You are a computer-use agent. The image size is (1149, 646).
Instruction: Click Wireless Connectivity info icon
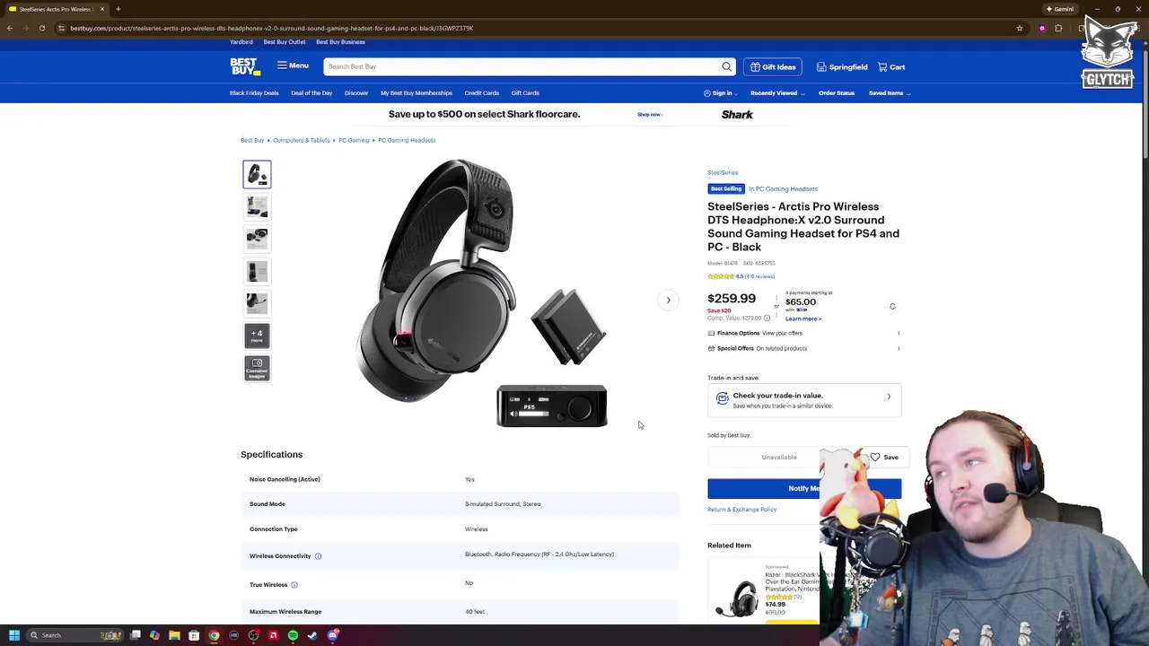click(318, 556)
